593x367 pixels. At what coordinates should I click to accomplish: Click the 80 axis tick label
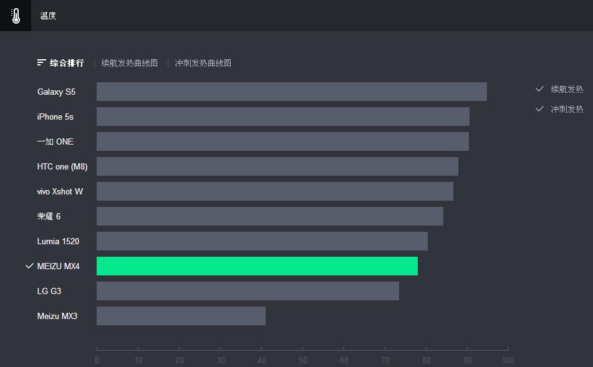(x=427, y=361)
